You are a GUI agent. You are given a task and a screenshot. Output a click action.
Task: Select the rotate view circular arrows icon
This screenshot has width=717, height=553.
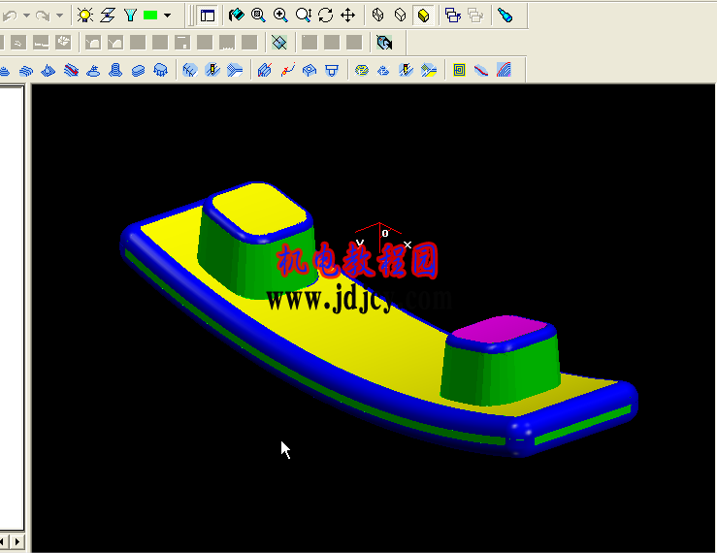[x=325, y=15]
